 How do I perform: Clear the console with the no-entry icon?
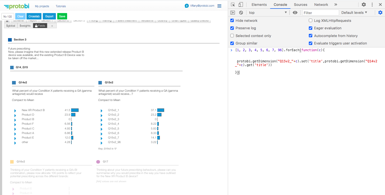(x=241, y=12)
